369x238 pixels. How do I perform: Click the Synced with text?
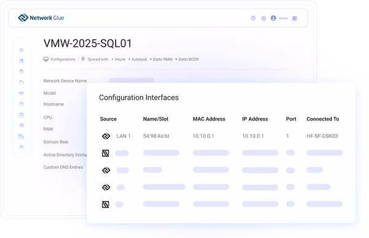(98, 59)
